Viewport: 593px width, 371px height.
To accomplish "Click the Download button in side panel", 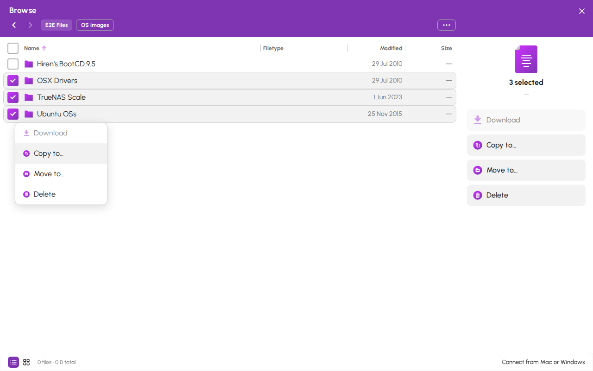I will 526,120.
